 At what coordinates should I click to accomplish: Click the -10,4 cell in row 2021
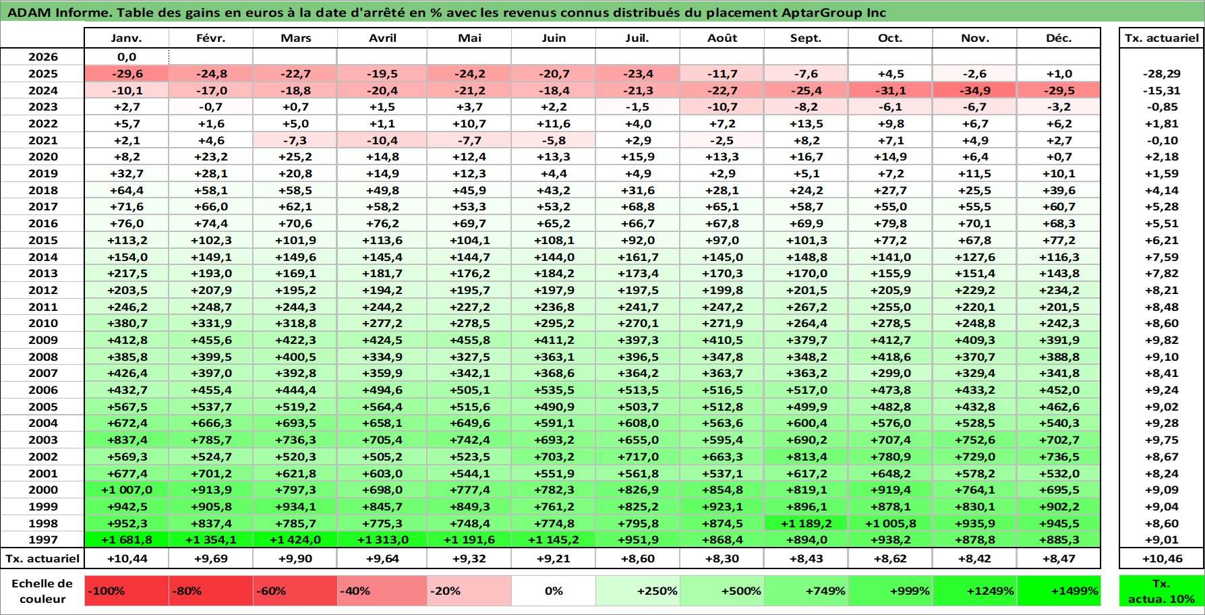pos(382,140)
